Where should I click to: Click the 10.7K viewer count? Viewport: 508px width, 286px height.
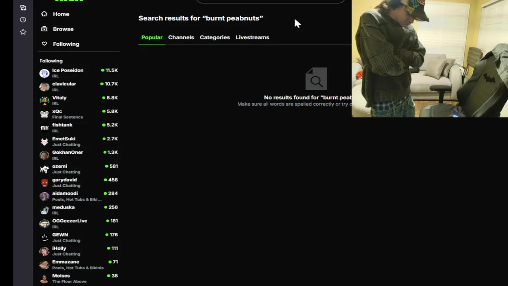(x=111, y=84)
